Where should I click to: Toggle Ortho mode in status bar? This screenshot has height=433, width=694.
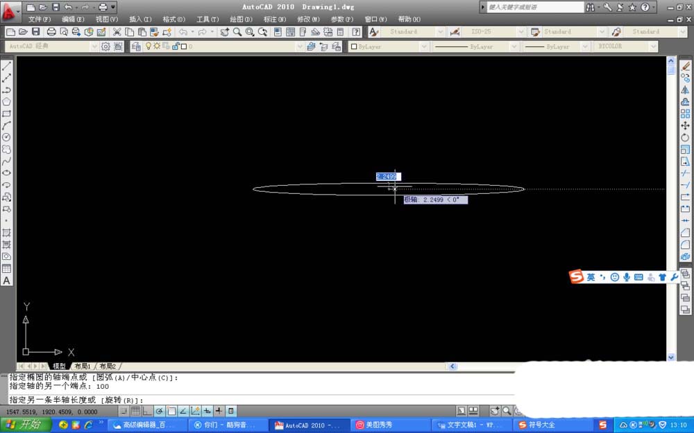(148, 411)
